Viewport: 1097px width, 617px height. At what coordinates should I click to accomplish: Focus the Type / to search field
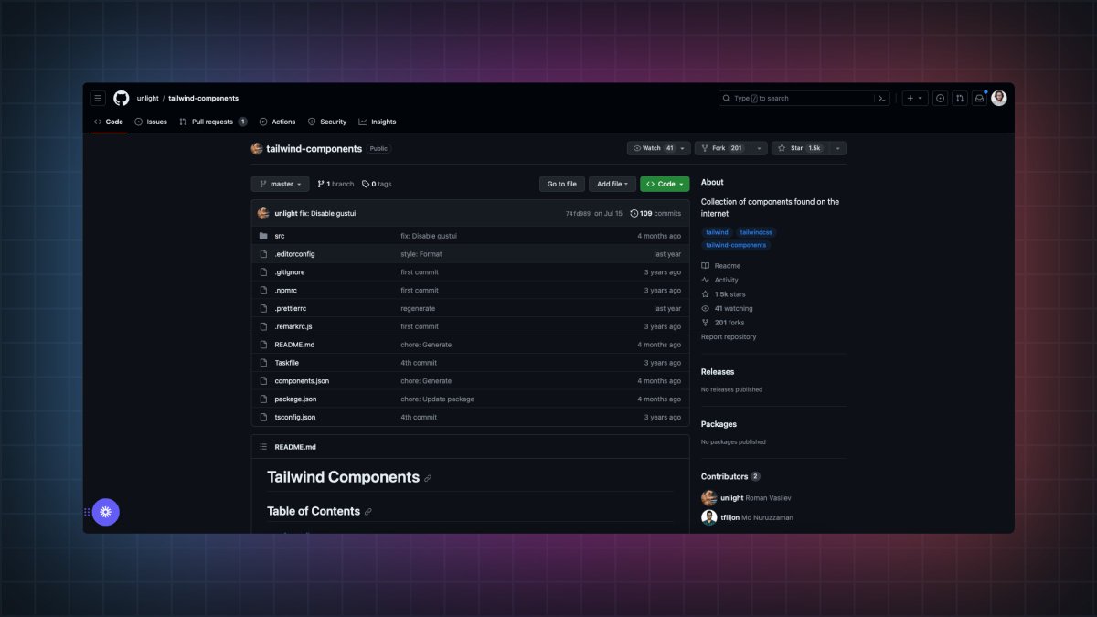[x=804, y=98]
